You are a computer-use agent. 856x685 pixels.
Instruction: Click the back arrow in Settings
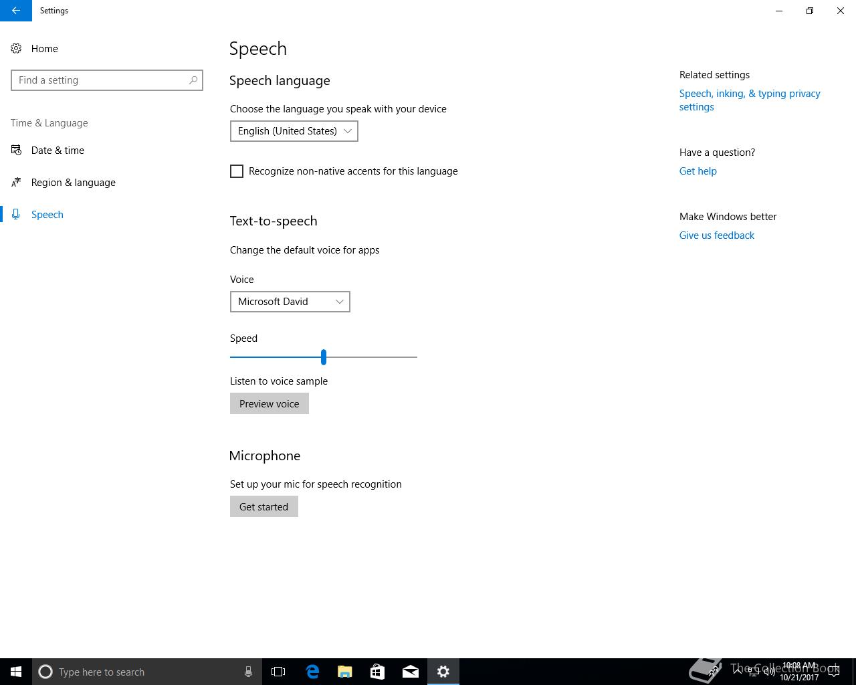(16, 11)
